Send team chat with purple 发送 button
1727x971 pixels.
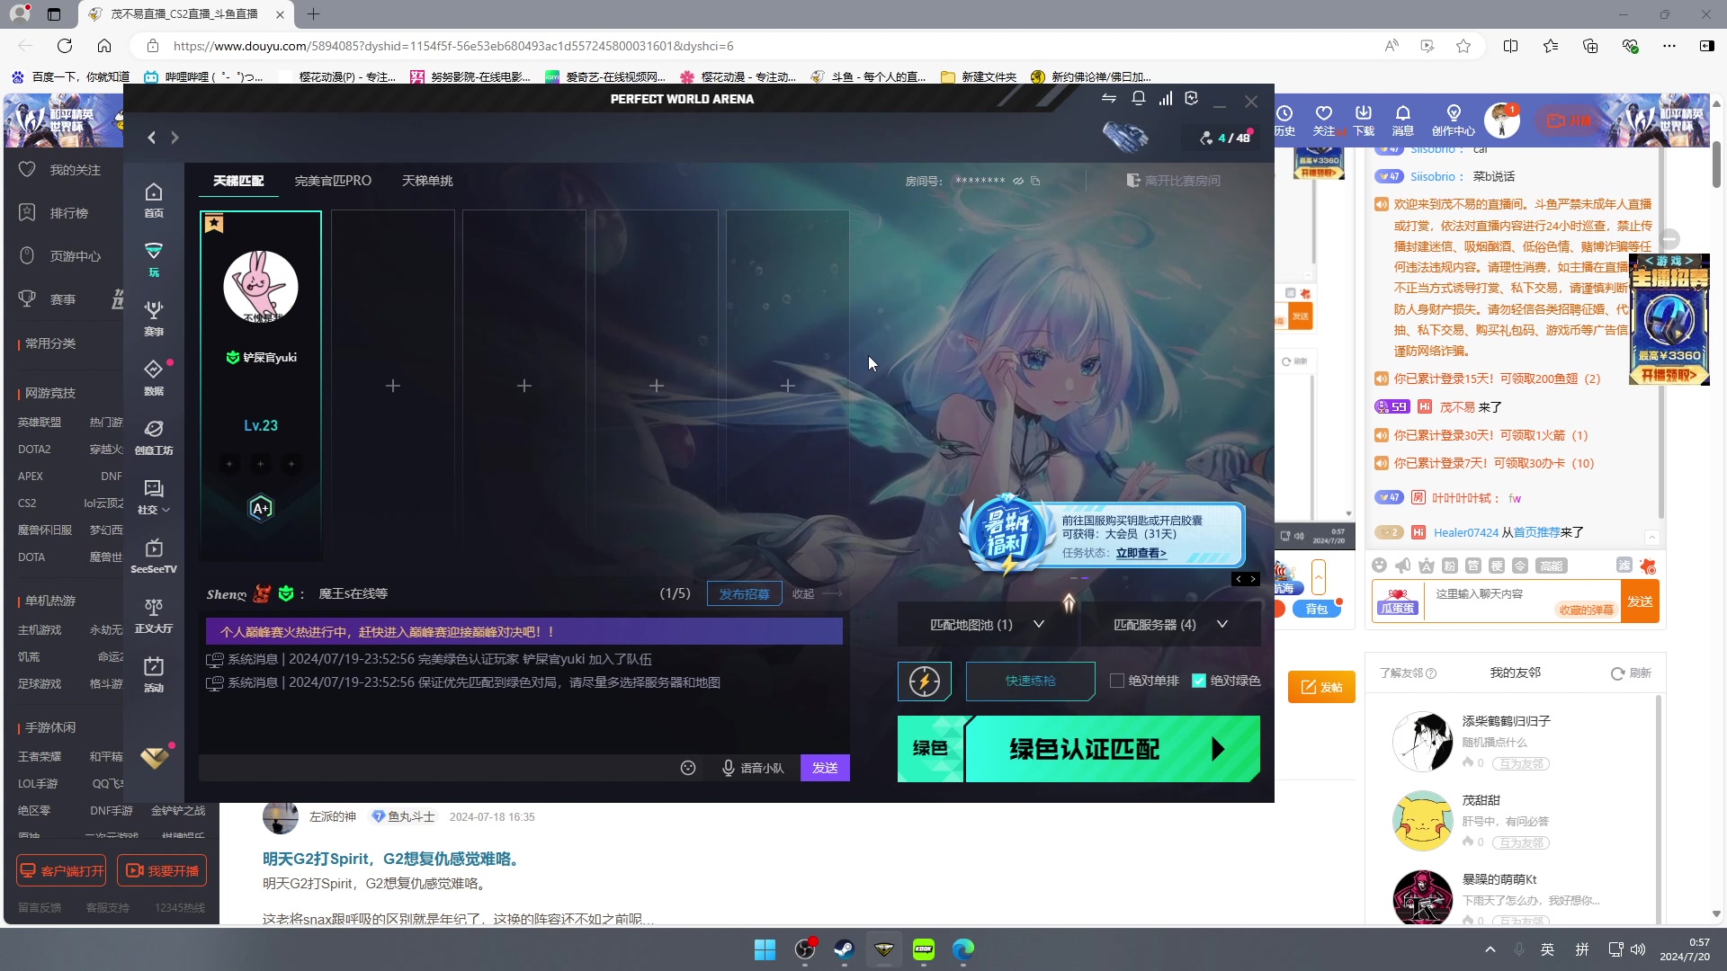coord(825,768)
